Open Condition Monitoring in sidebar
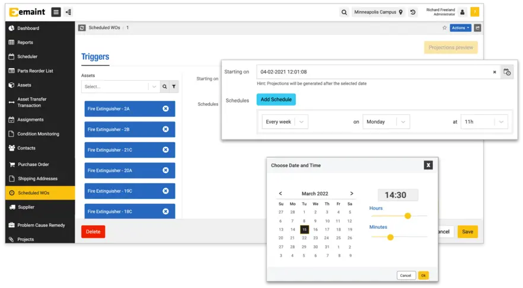523x288 pixels. click(x=38, y=134)
